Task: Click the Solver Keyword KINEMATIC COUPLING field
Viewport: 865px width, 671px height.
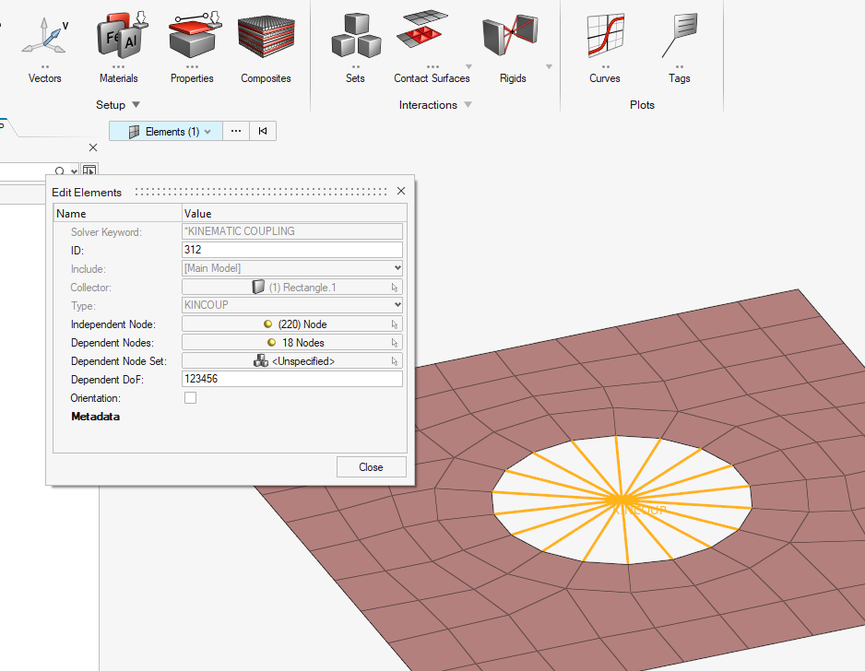Action: click(291, 231)
